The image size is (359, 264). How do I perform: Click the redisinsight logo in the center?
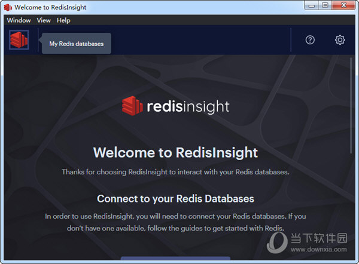pyautogui.click(x=175, y=106)
